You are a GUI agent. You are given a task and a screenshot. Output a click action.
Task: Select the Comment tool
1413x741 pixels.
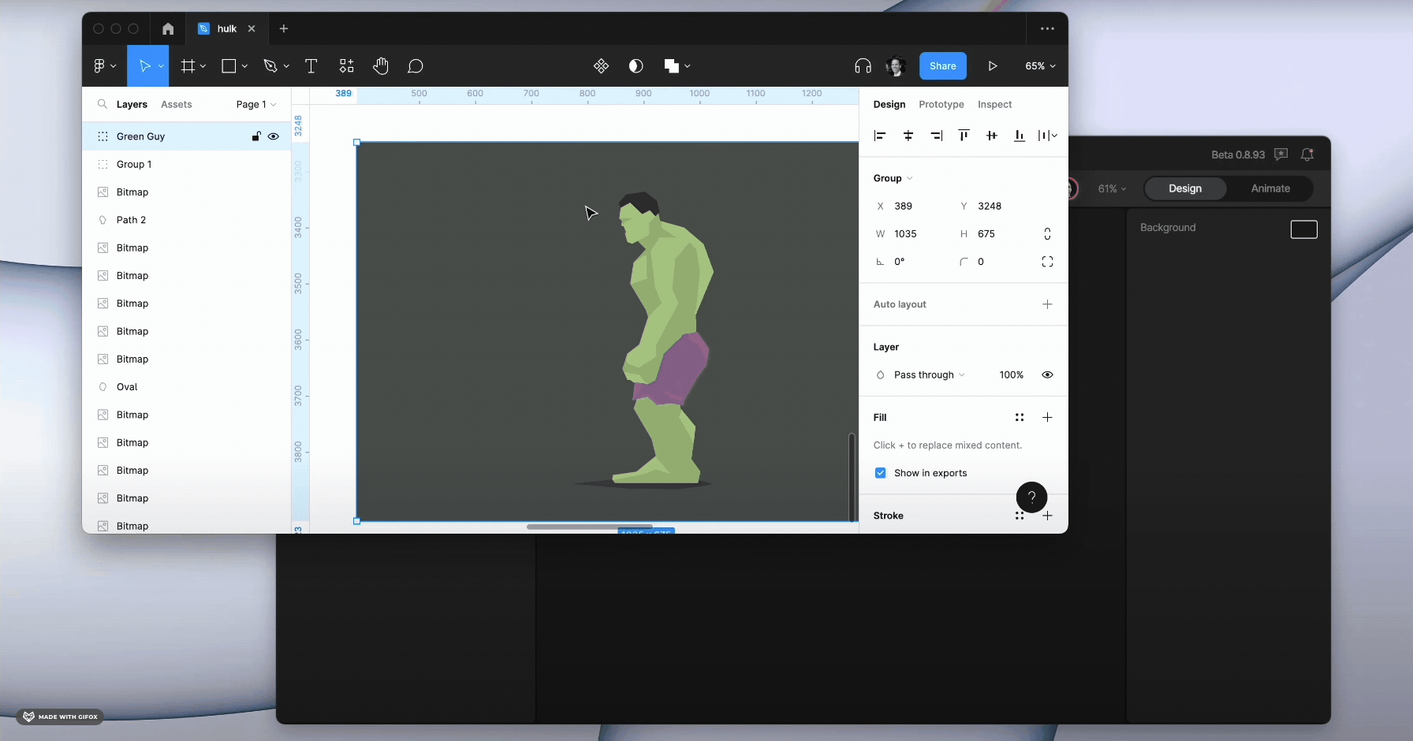point(416,66)
